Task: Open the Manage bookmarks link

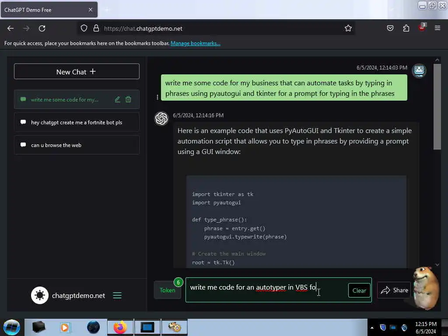Action: (196, 43)
